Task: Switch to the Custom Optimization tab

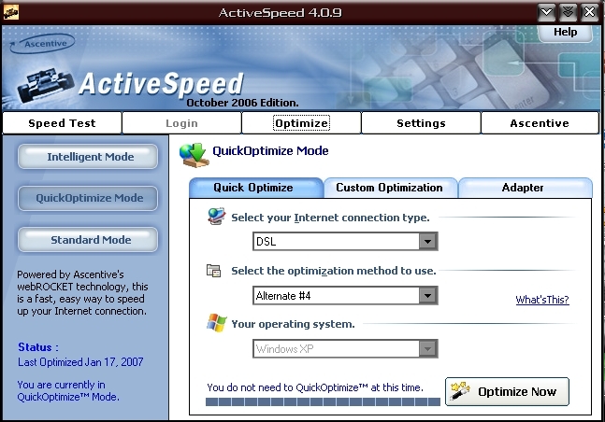Action: tap(390, 188)
